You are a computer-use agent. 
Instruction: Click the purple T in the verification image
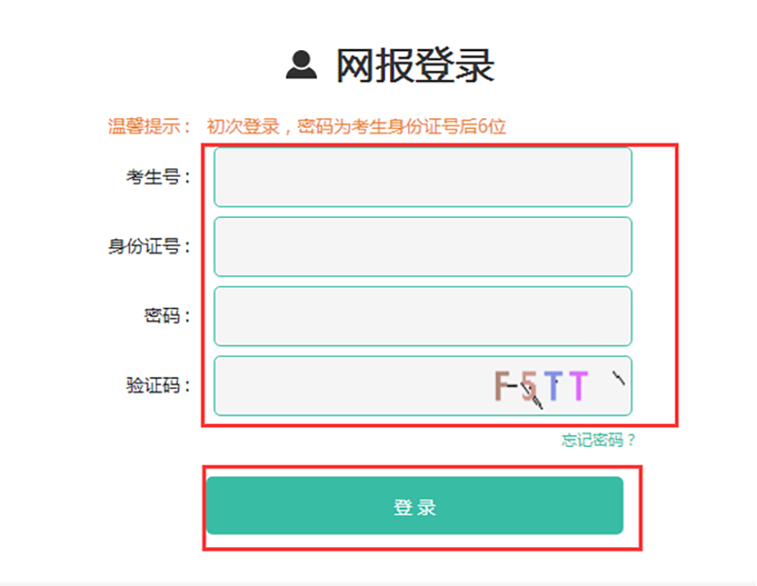580,386
